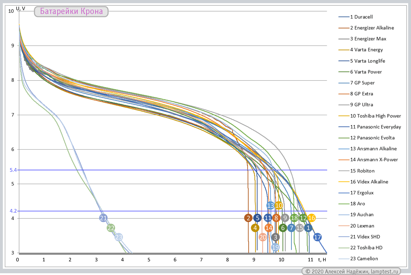Click the blue marker numbered 7

[x=291, y=228]
